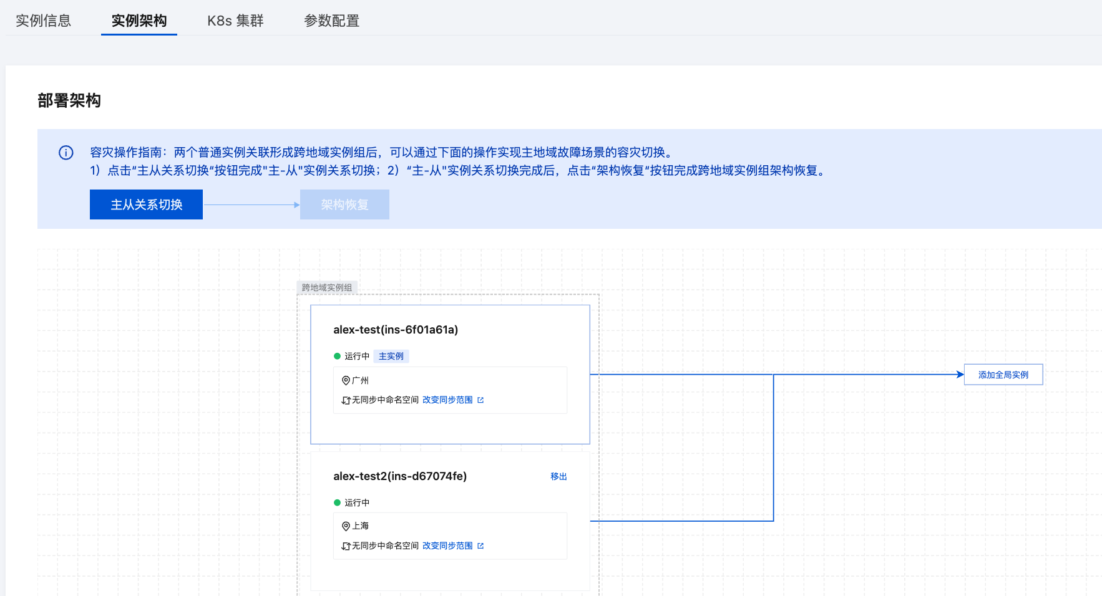Image resolution: width=1102 pixels, height=596 pixels.
Task: Click the external-link icon in the alex-test2 card
Action: [x=480, y=546]
